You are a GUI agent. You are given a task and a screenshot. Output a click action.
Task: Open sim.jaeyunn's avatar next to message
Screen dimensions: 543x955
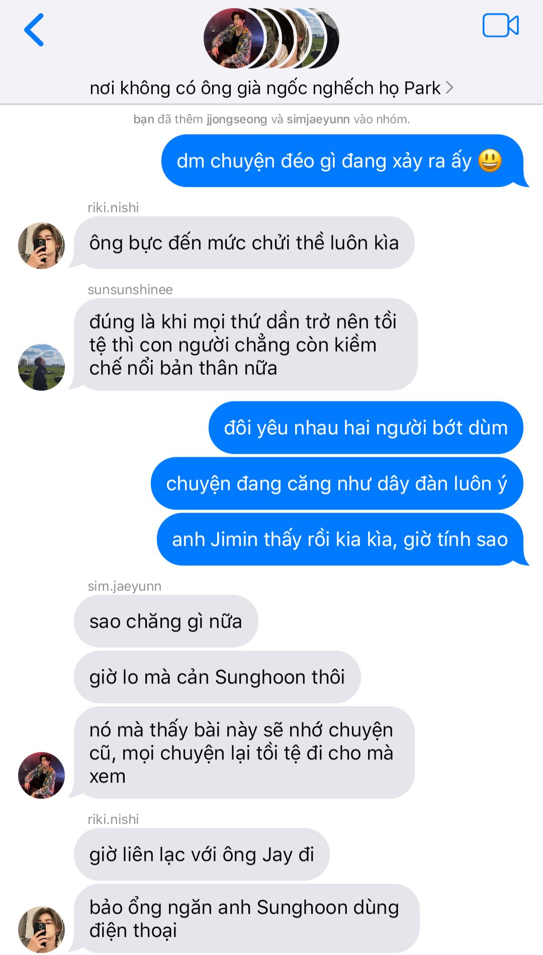(x=42, y=775)
